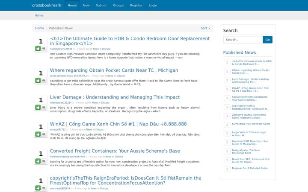Open sidebar link 'Converted Freight Containers'
Screen dimensions: 308x192
pyautogui.click(x=250, y=99)
